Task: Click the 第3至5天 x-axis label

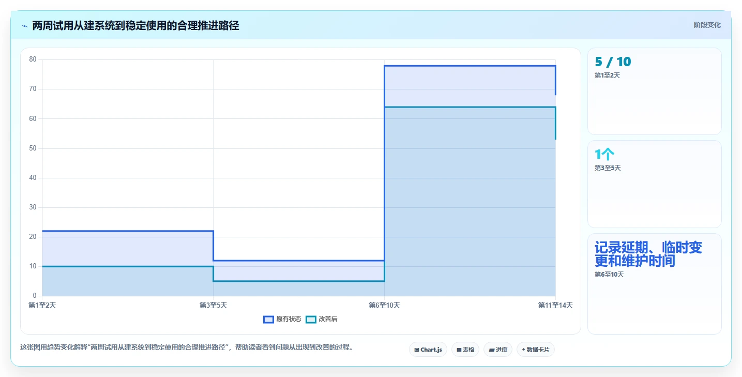Action: (x=214, y=306)
